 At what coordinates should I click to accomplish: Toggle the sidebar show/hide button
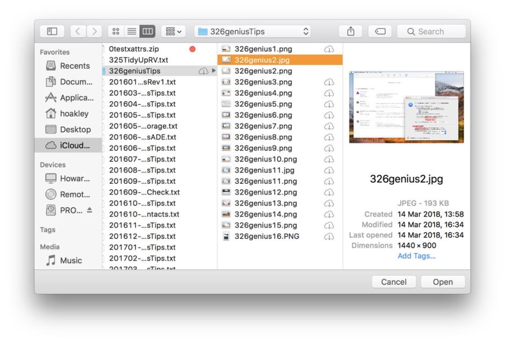point(52,31)
